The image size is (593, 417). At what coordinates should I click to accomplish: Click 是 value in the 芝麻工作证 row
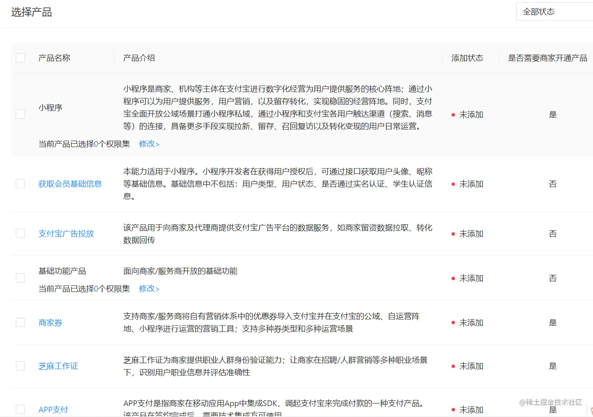pyautogui.click(x=553, y=366)
